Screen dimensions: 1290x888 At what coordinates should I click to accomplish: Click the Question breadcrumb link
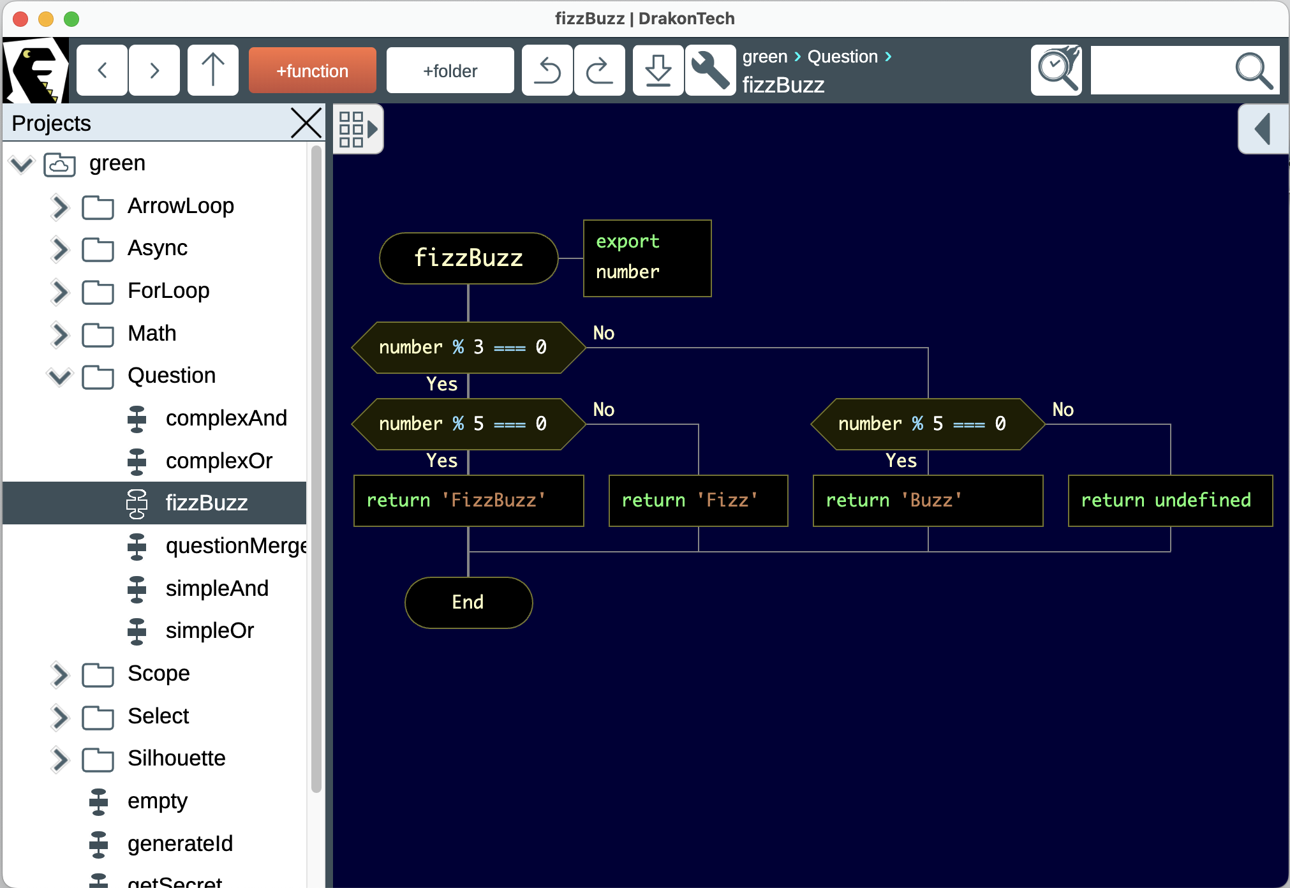[842, 57]
